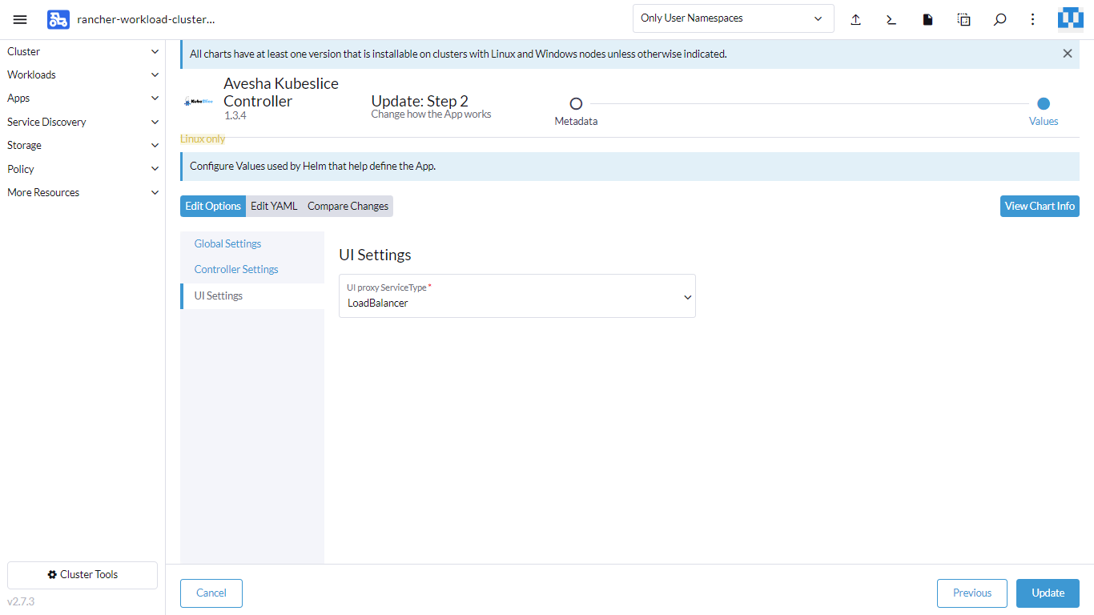Click the Update button
Image resolution: width=1094 pixels, height=615 pixels.
(x=1048, y=593)
